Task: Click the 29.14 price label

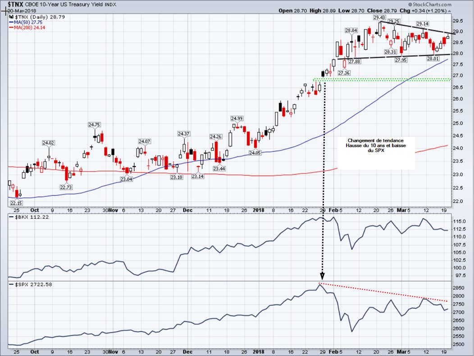Action: click(422, 23)
